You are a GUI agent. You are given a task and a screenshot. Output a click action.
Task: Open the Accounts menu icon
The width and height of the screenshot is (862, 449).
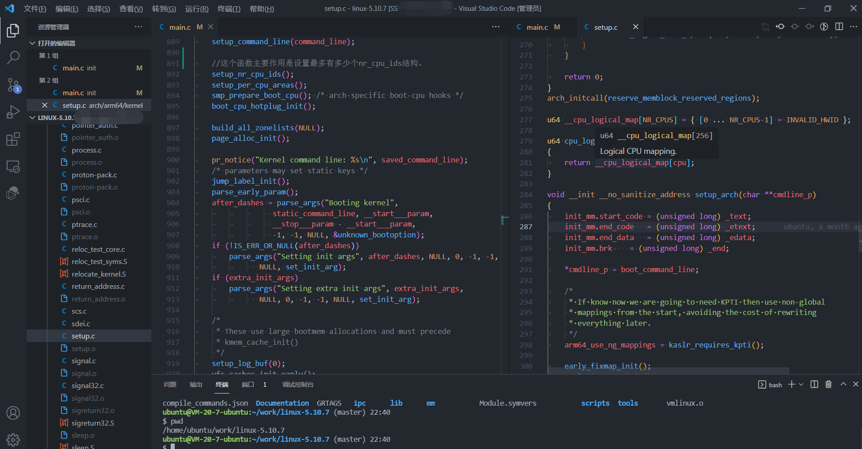13,413
